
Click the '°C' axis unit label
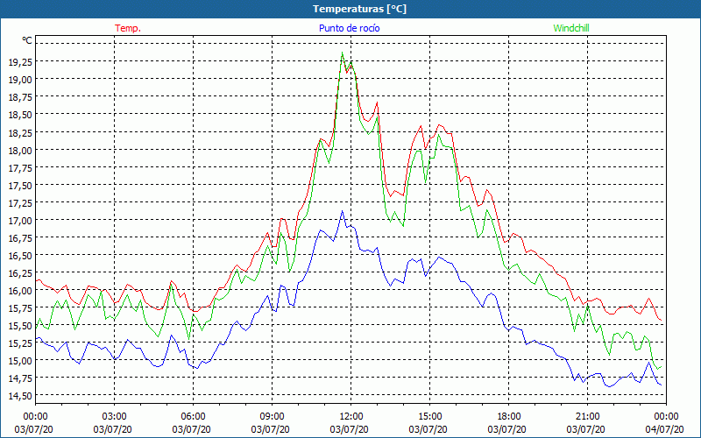click(27, 40)
